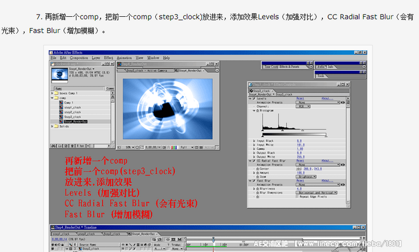Switch to the Info panel tab
Viewport: 419px width, 252px height.
click(331, 67)
